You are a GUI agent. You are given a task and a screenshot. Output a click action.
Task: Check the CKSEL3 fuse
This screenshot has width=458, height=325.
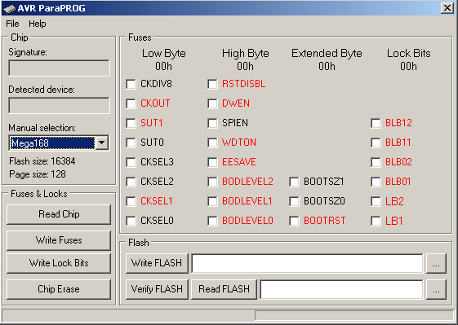click(x=131, y=162)
